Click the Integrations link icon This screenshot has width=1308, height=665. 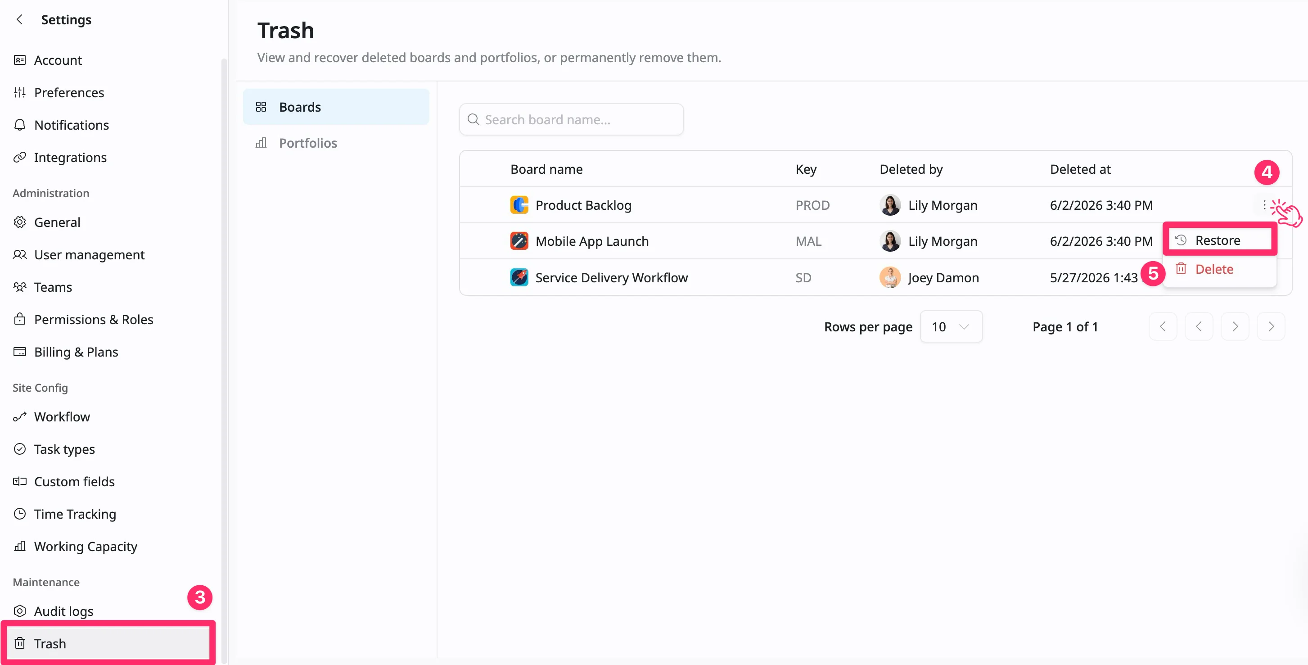[20, 158]
